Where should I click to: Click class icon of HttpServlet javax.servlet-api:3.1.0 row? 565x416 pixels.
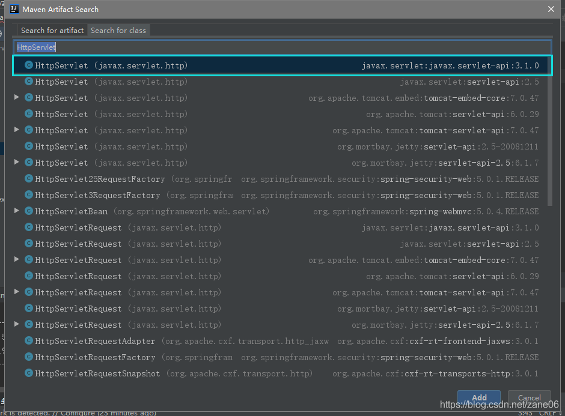click(x=29, y=65)
